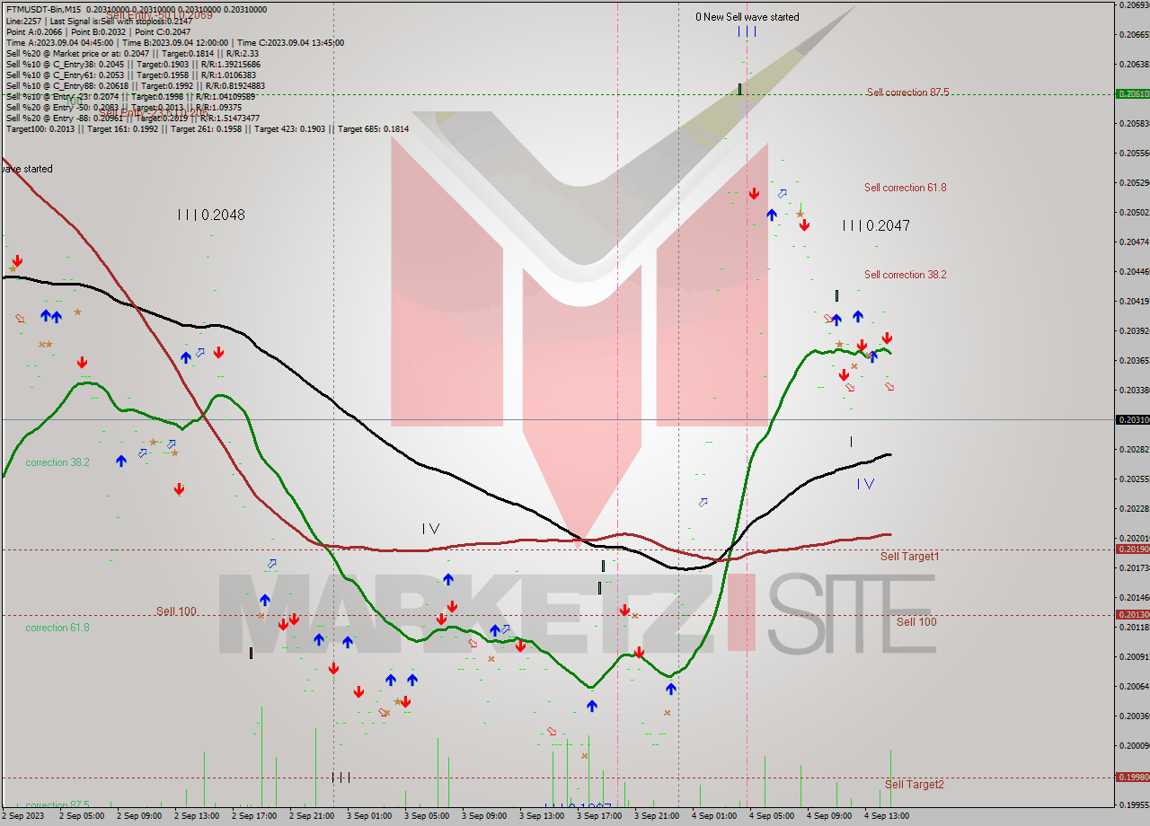Click 'Sell 100' label beside correction 61.8

[x=176, y=611]
